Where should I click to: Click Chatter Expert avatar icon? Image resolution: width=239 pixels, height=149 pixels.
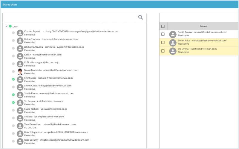coord(20,33)
